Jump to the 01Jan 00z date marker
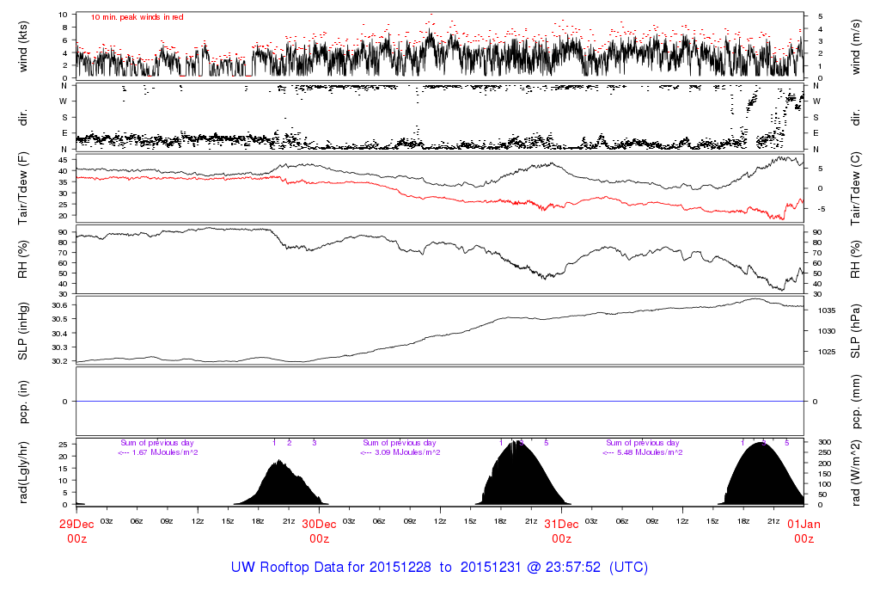Image resolution: width=880 pixels, height=602 pixels. [x=804, y=531]
